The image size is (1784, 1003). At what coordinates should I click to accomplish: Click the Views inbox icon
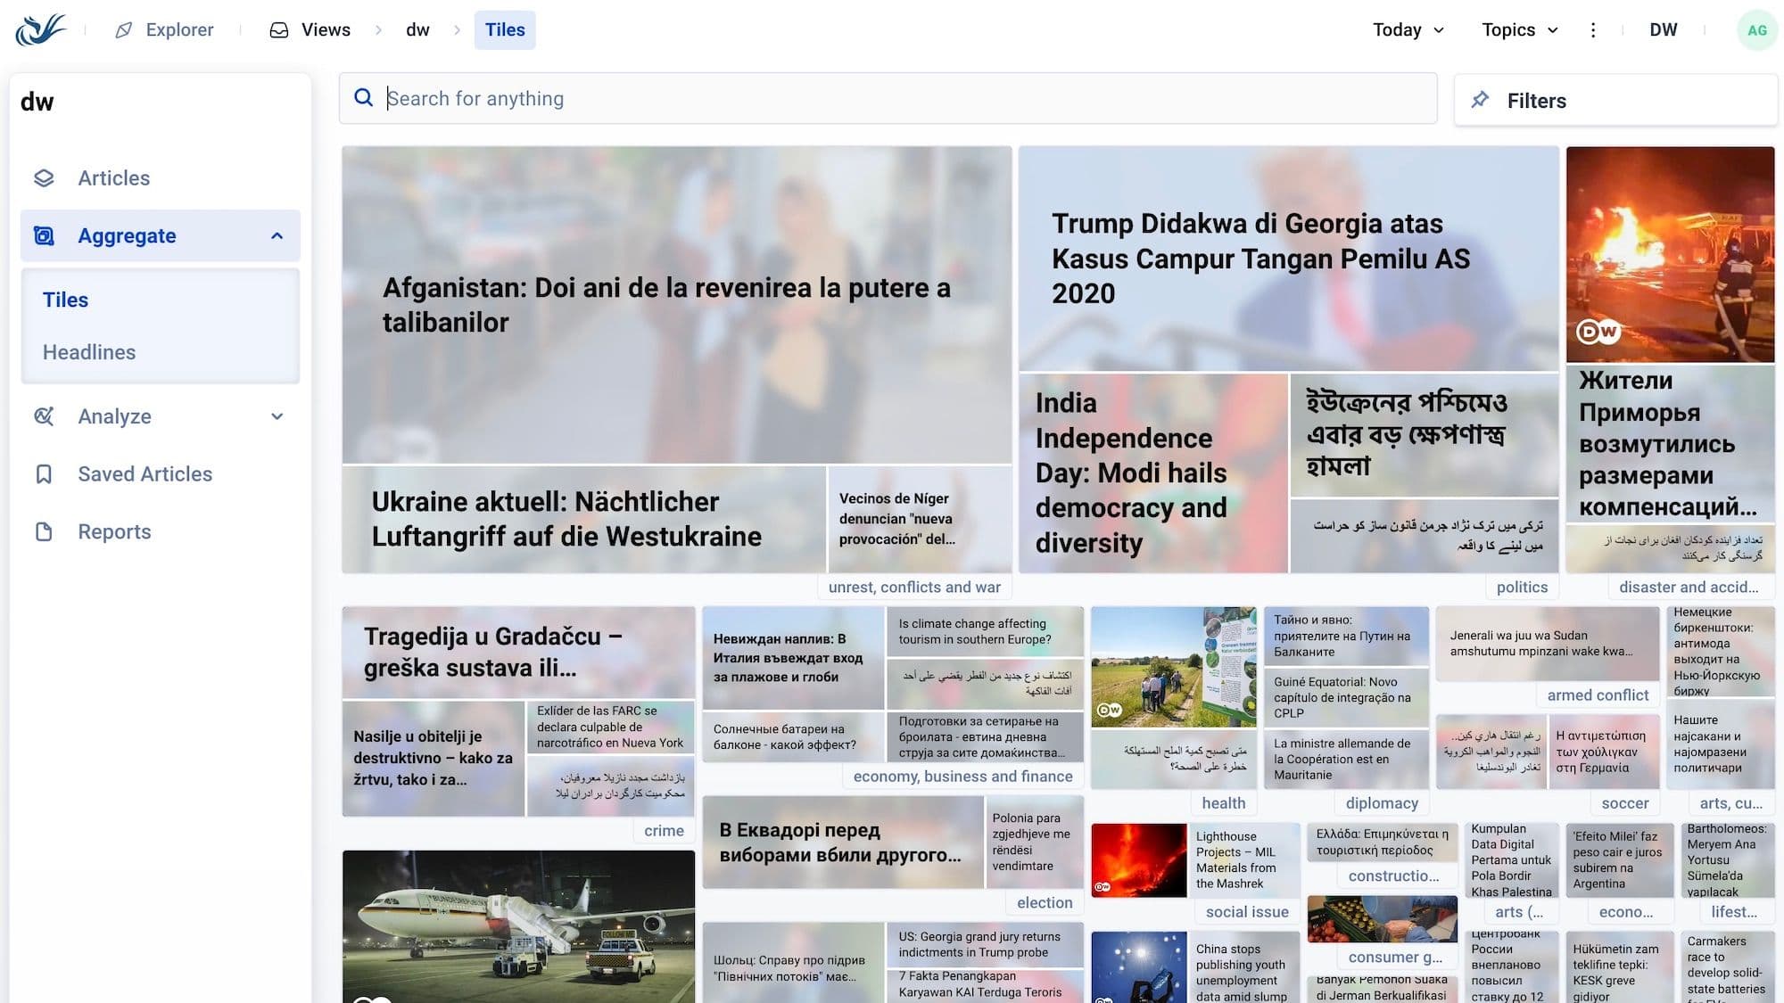pos(279,30)
